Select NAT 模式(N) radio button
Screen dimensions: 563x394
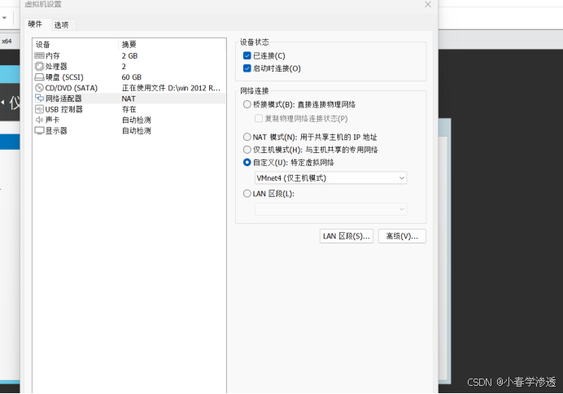coord(247,137)
